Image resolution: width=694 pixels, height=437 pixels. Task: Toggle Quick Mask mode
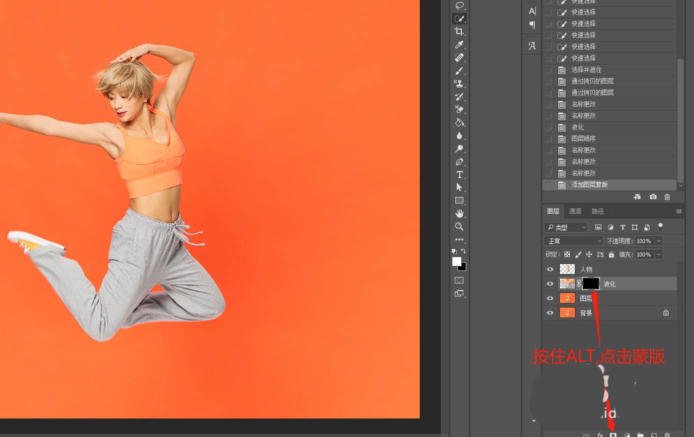coord(459,280)
